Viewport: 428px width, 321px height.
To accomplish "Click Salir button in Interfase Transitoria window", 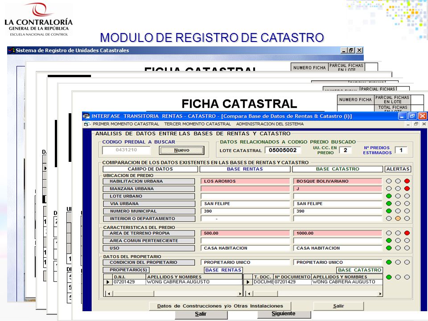I will point(338,306).
